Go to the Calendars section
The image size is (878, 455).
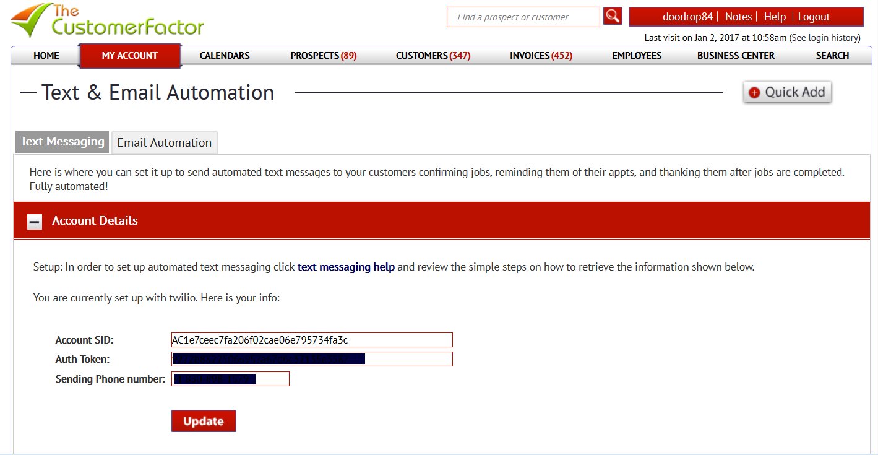(x=225, y=56)
